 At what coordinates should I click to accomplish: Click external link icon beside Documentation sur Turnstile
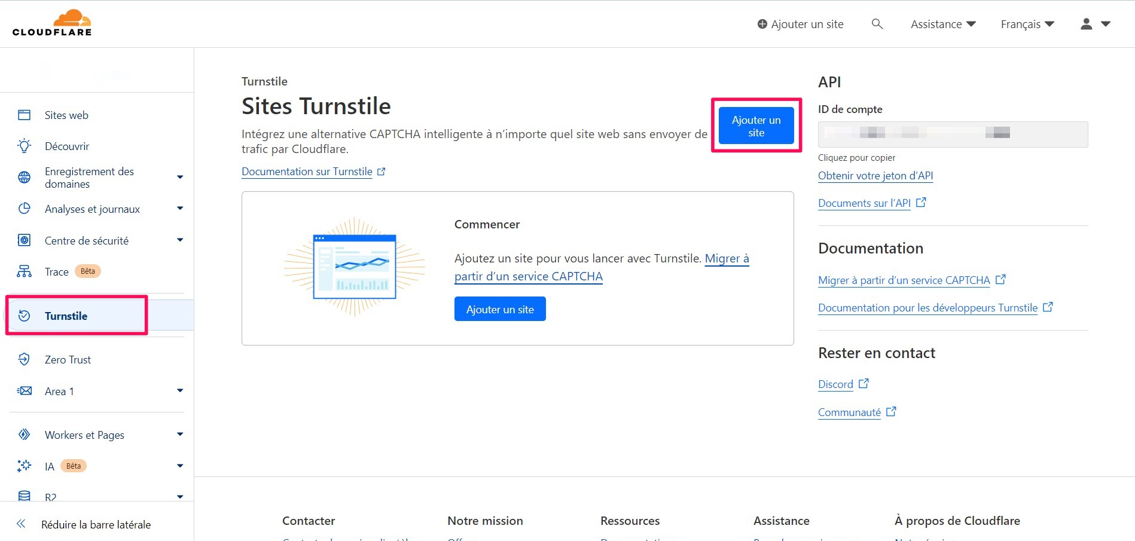pyautogui.click(x=382, y=172)
